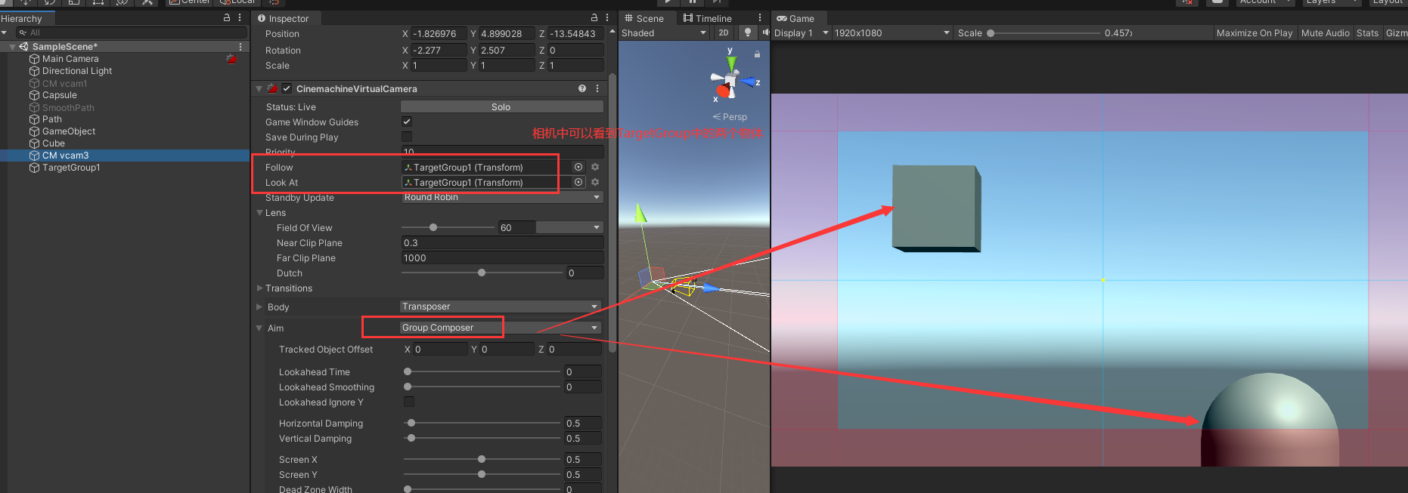The height and width of the screenshot is (493, 1408).
Task: Adjust the Dutch slider handle
Action: pos(482,273)
